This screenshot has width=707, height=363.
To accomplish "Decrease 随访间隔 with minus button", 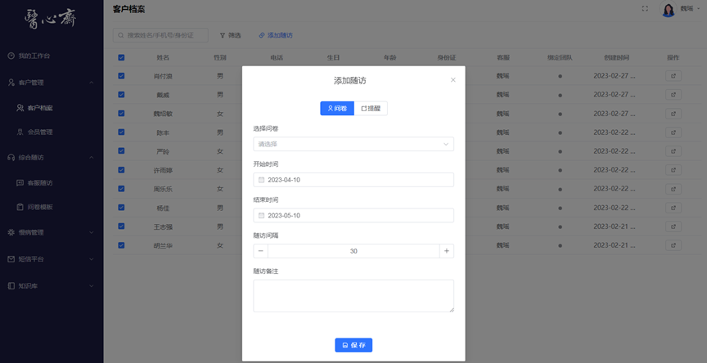I will tap(260, 251).
